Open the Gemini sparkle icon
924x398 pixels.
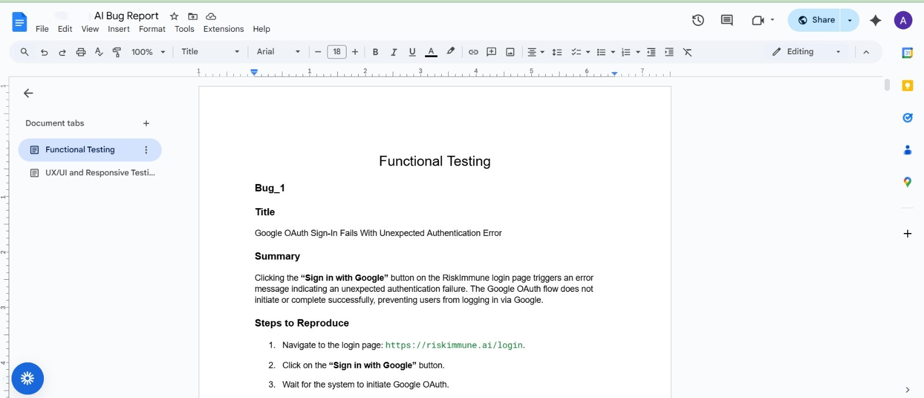[875, 20]
